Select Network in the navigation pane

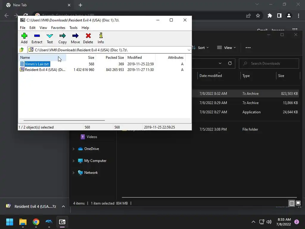coord(88,173)
